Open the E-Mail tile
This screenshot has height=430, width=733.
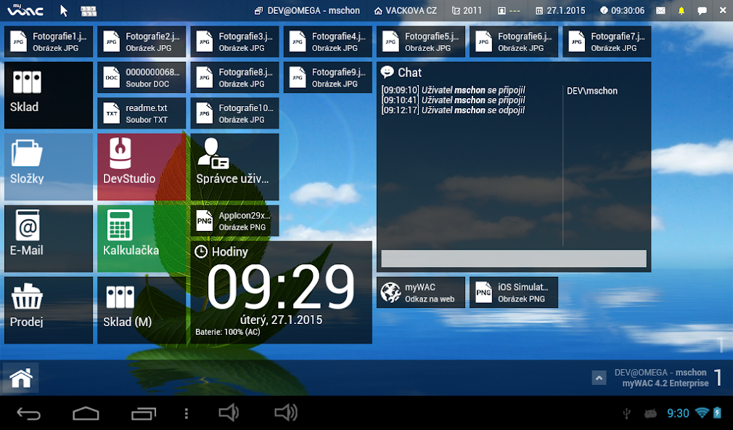point(49,239)
